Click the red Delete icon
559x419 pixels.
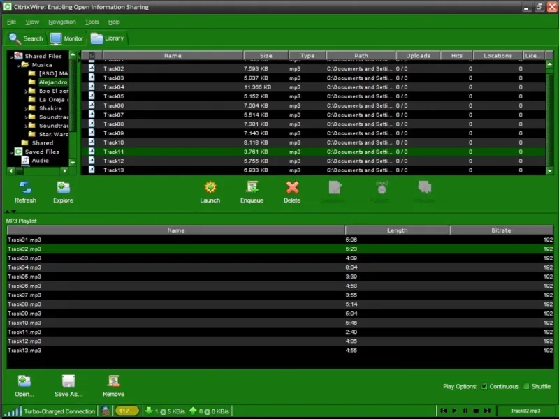[x=292, y=187]
